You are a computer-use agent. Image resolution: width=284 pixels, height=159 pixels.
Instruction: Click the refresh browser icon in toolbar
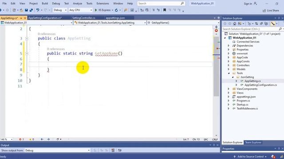pos(116,10)
